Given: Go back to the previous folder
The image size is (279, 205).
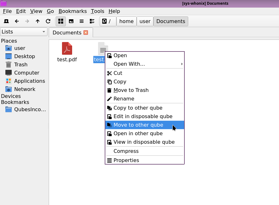Looking at the screenshot, I should (x=17, y=21).
